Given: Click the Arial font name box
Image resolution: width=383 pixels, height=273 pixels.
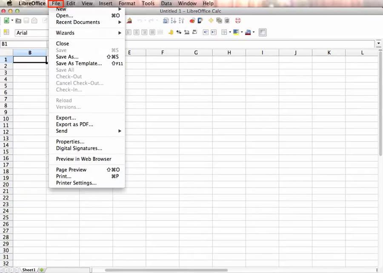Looking at the screenshot, I should coord(32,33).
